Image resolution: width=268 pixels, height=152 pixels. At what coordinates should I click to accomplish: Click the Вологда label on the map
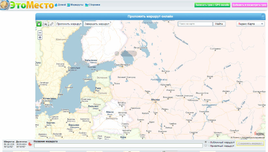pyautogui.click(x=166, y=71)
